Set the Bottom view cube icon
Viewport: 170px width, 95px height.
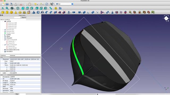(41, 8)
